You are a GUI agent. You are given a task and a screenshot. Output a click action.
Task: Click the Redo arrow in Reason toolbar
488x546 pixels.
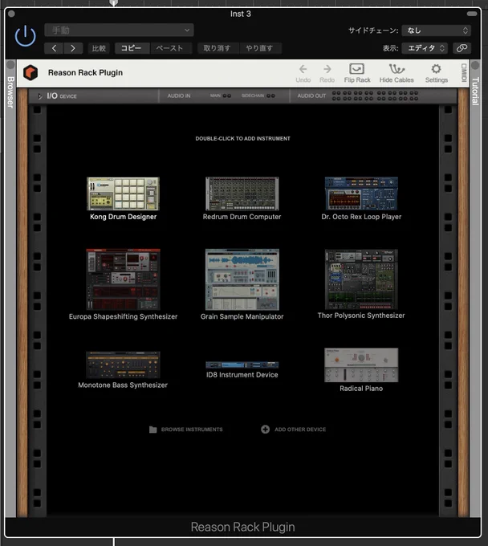click(x=327, y=74)
